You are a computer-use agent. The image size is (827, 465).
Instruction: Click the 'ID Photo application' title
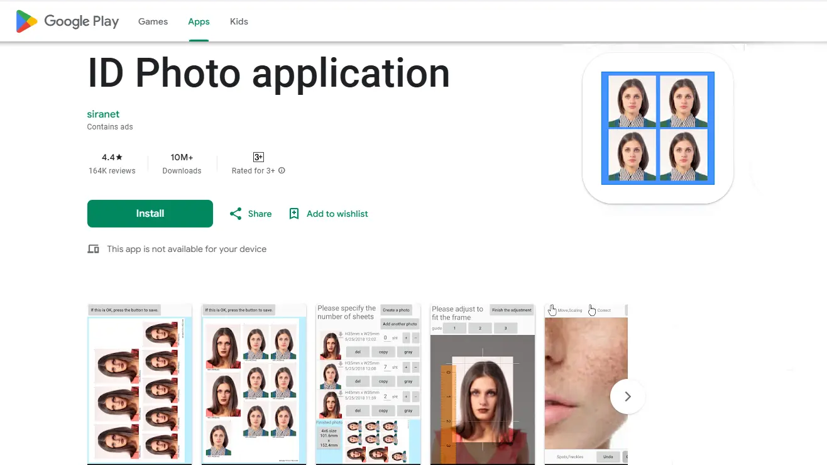tap(268, 73)
